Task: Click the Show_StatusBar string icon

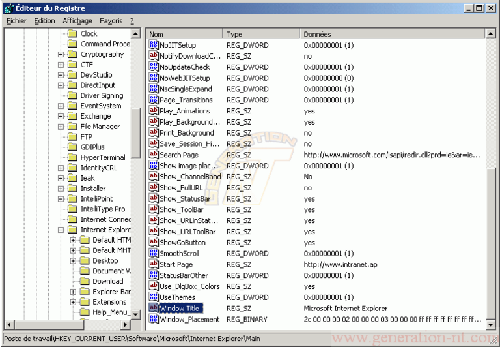Action: click(x=154, y=198)
